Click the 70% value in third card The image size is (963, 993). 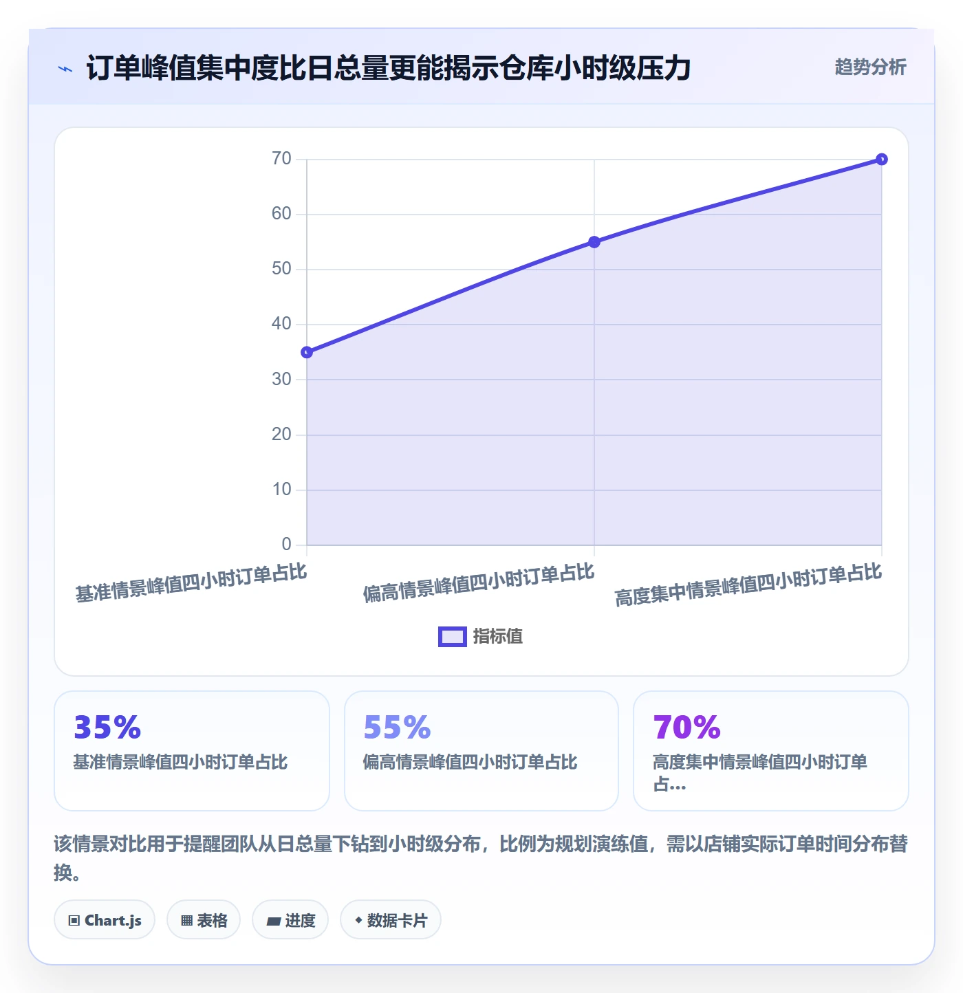pos(686,728)
